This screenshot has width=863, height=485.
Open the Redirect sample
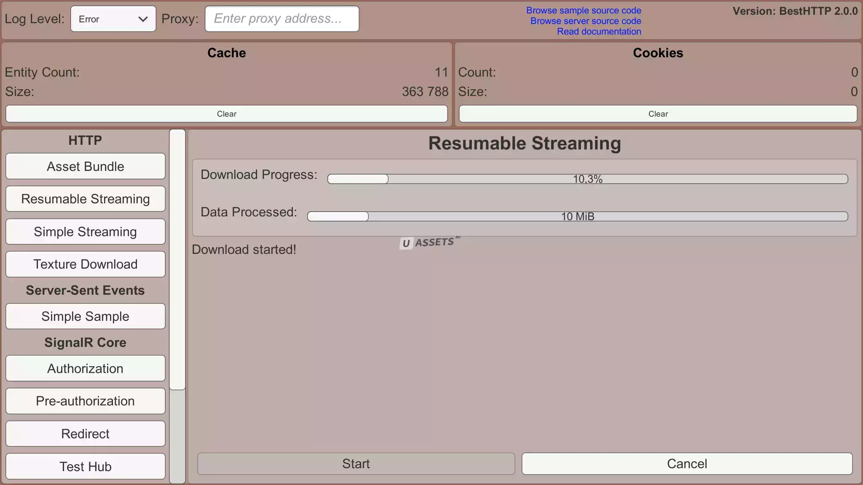coord(85,434)
